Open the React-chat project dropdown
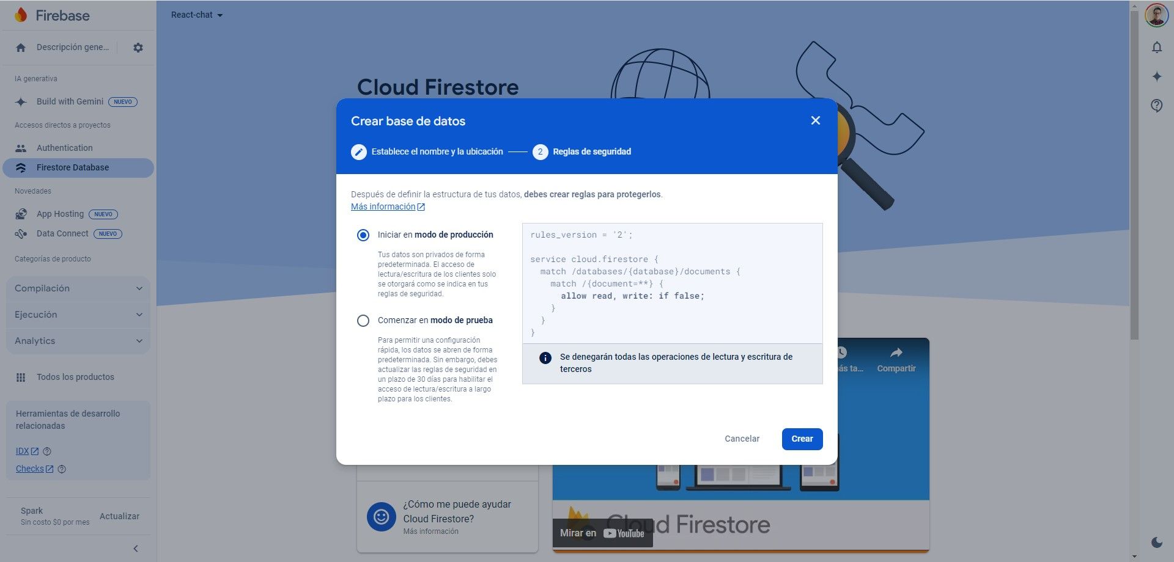Screen dimensions: 1174x562 coord(197,15)
